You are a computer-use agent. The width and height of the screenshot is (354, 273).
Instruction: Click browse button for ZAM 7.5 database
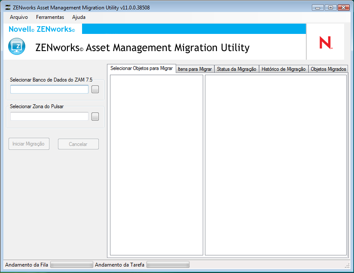pyautogui.click(x=95, y=89)
